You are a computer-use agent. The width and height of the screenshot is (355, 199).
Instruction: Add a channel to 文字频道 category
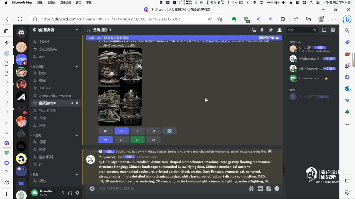[77, 66]
